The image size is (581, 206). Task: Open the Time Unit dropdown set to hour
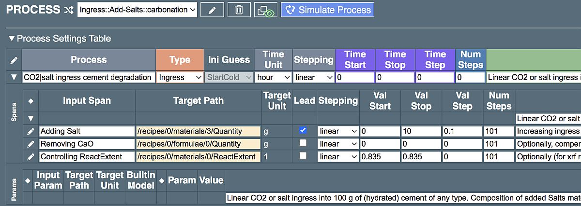coord(273,77)
